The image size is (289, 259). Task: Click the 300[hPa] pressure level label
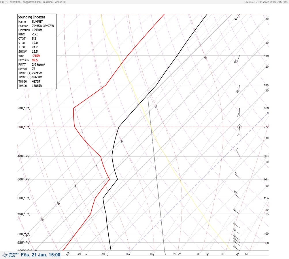click(24, 127)
